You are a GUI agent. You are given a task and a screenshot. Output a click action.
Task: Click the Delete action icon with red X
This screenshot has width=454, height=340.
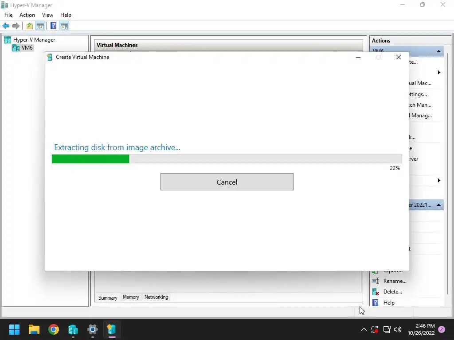click(376, 292)
